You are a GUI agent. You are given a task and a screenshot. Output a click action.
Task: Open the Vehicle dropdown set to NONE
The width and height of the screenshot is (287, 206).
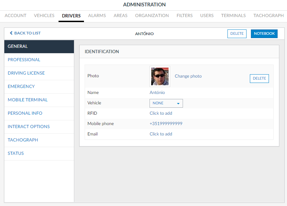(x=166, y=103)
